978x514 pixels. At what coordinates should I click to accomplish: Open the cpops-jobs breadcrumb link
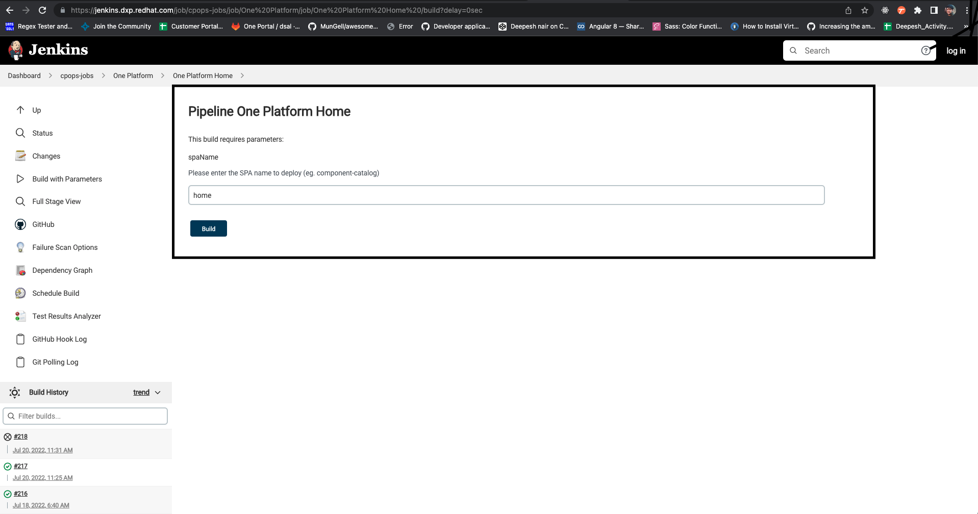77,75
